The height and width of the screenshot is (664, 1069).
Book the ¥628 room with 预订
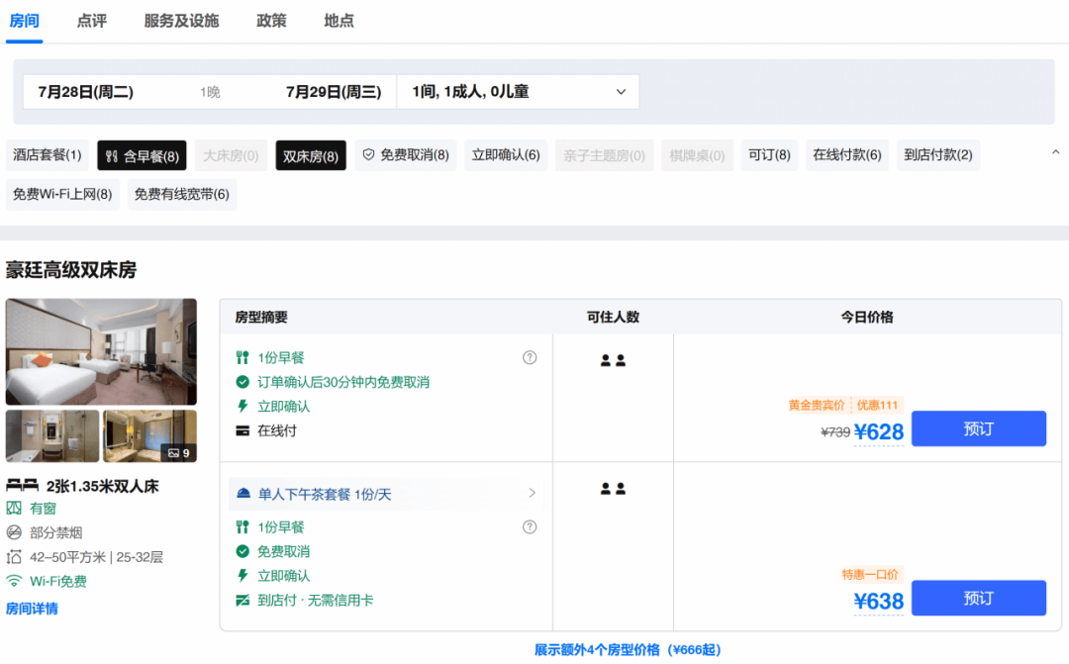pyautogui.click(x=978, y=428)
